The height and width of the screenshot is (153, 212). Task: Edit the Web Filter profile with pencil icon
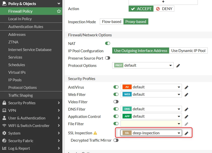pyautogui.click(x=186, y=95)
